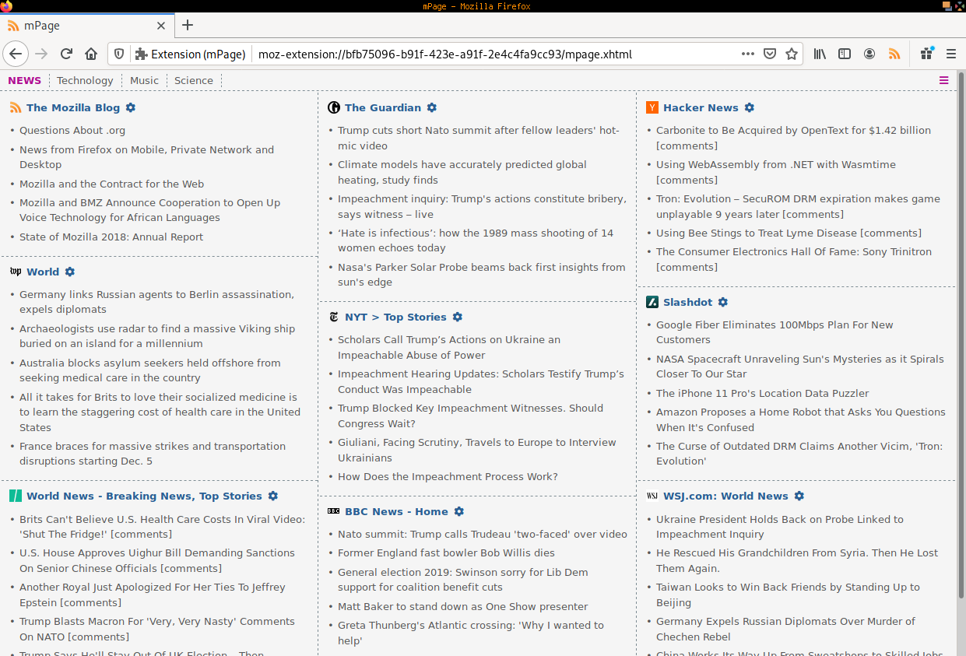The width and height of the screenshot is (966, 656).
Task: Open the BBC News - Home title link
Action: (x=396, y=511)
